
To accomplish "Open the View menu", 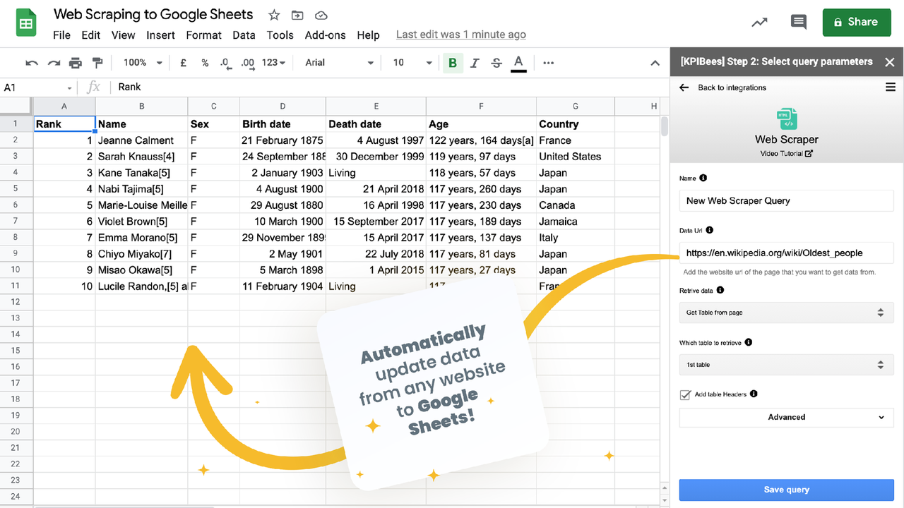I will tap(123, 35).
